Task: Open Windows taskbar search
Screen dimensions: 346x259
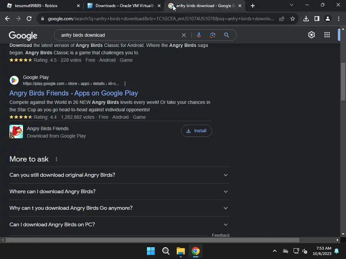Action: tap(166, 251)
